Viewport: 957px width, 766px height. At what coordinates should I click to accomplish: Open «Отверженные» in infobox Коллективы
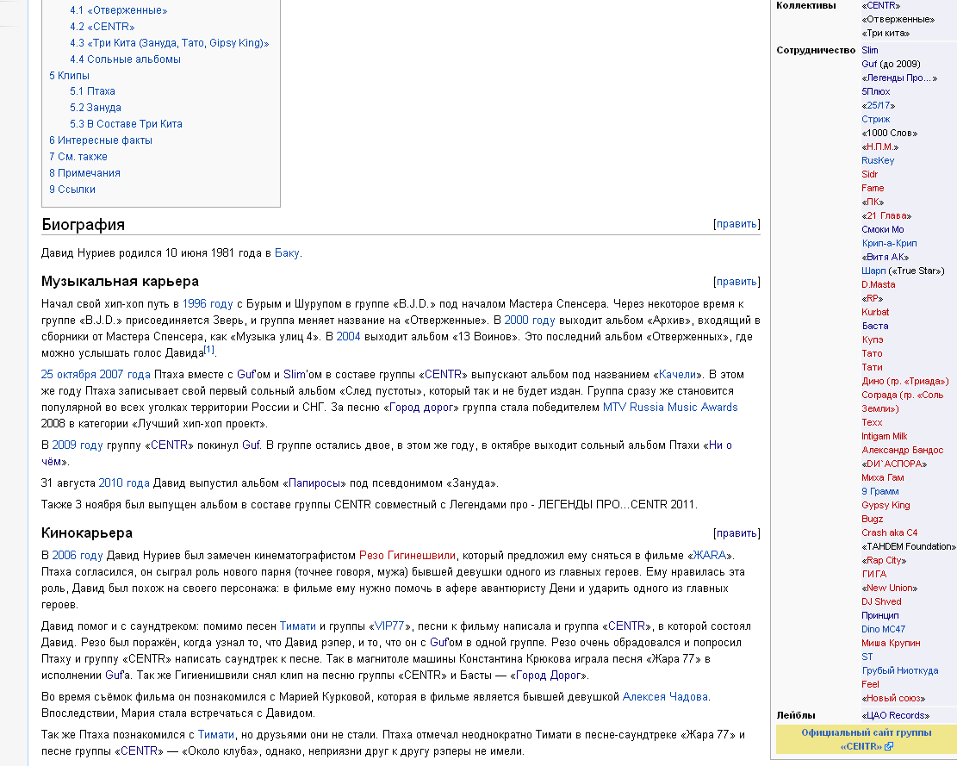pos(898,20)
